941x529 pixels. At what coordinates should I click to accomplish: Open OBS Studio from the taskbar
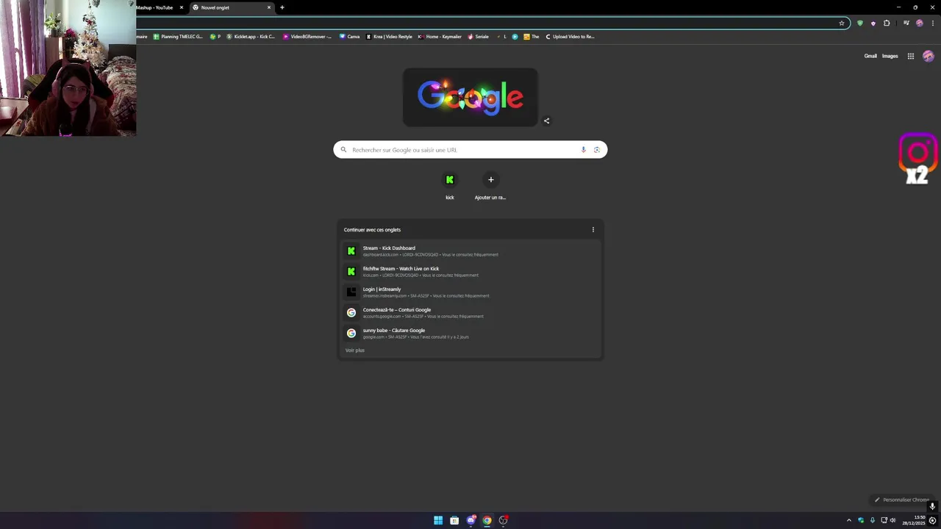click(x=504, y=520)
